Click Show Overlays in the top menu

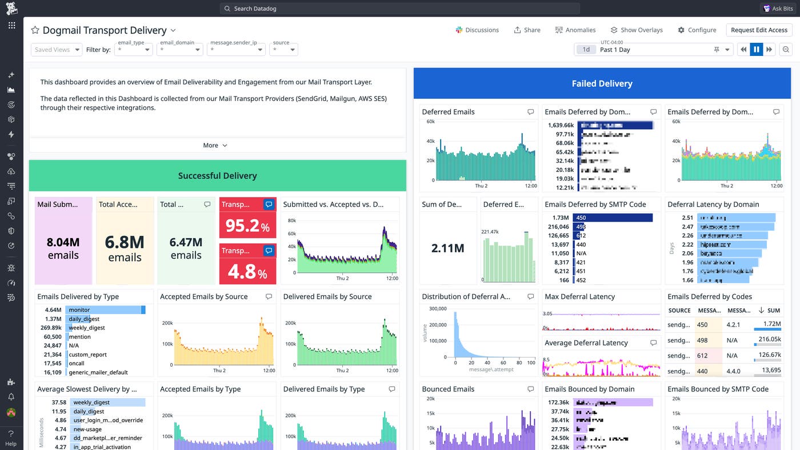pyautogui.click(x=637, y=30)
